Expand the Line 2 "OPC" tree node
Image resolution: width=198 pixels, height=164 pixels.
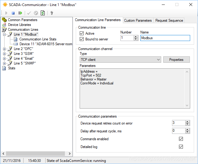[x=5, y=49]
